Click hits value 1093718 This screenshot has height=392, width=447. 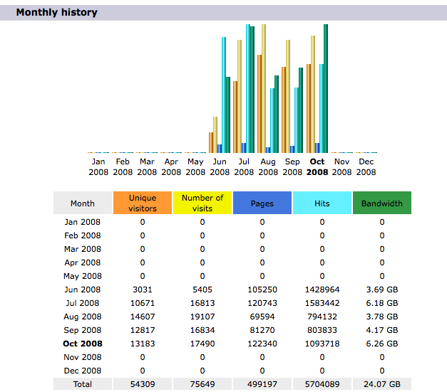322,344
